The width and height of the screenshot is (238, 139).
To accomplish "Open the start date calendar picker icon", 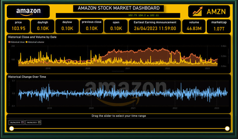I will pyautogui.click(x=22, y=122).
